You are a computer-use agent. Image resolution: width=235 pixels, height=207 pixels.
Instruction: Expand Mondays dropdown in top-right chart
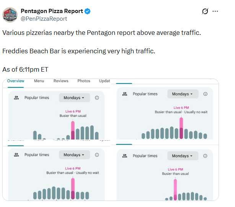click(183, 94)
